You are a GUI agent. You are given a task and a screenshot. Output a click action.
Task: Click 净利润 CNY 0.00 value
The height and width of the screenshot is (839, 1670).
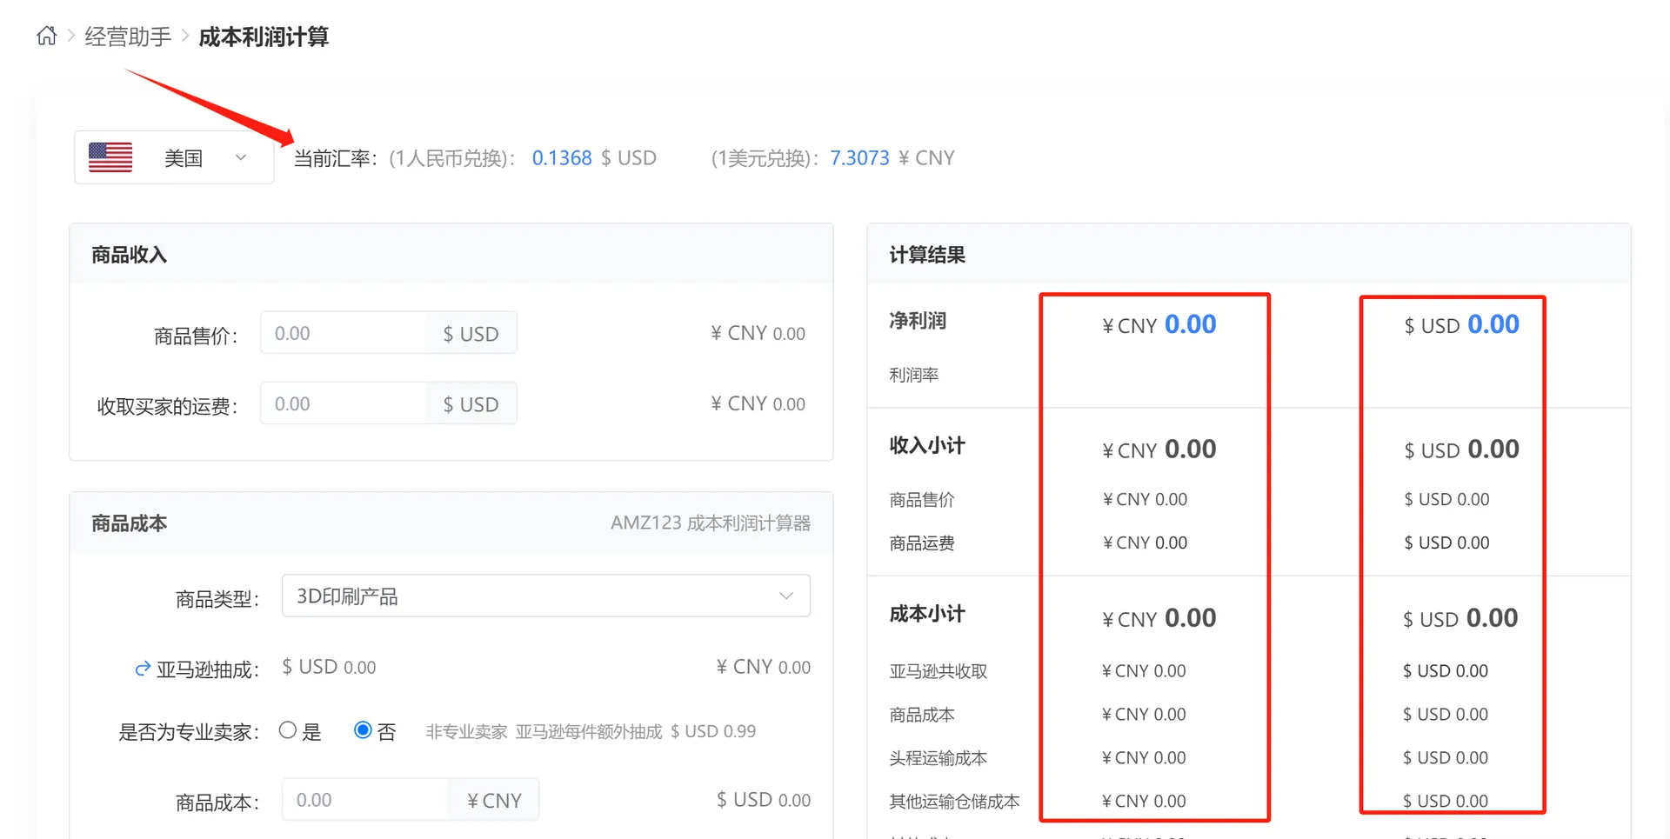pos(1159,325)
